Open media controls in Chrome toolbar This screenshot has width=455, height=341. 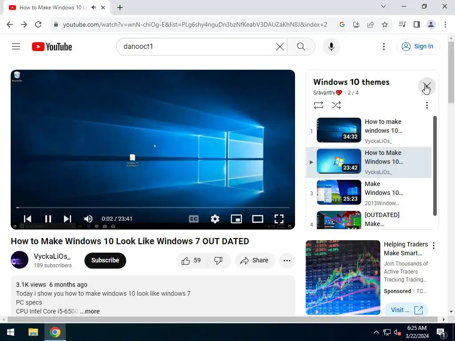point(402,24)
